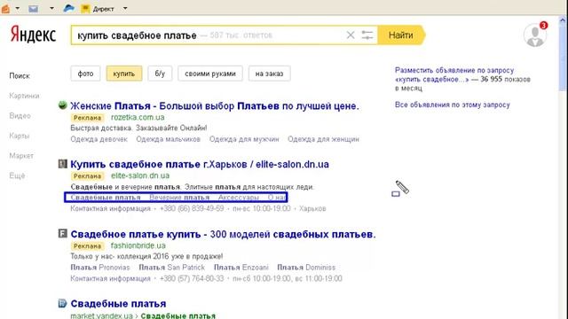Image resolution: width=568 pixels, height=319 pixels.
Task: Select the на заказ filter chip
Action: click(269, 74)
